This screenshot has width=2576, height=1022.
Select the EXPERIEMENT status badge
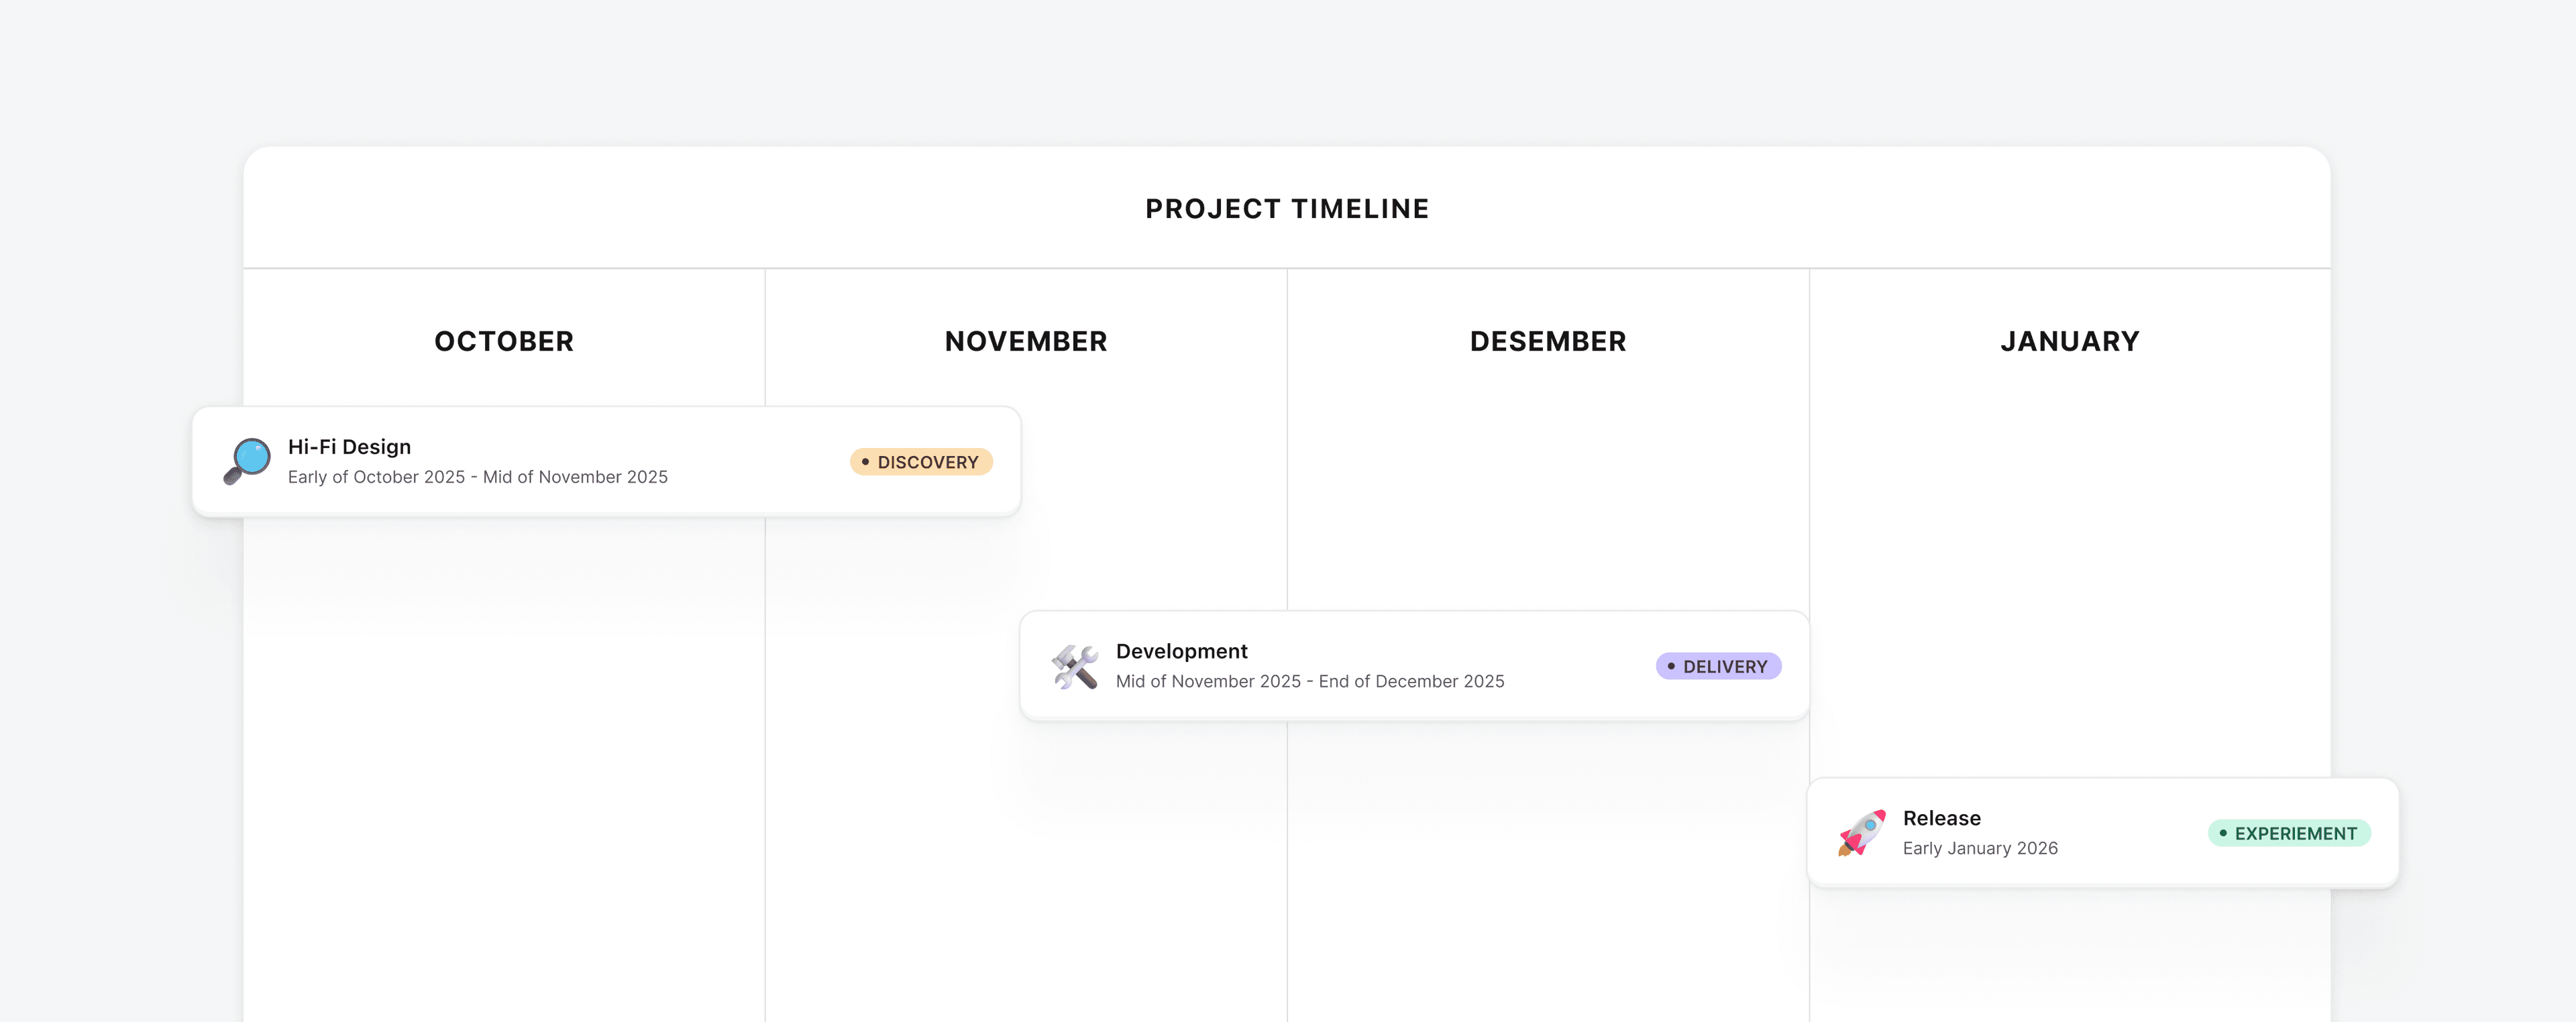click(x=2288, y=833)
